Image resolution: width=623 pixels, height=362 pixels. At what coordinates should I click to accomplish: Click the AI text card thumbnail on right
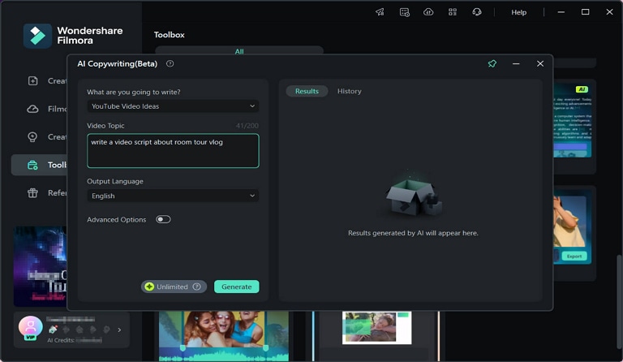point(572,120)
